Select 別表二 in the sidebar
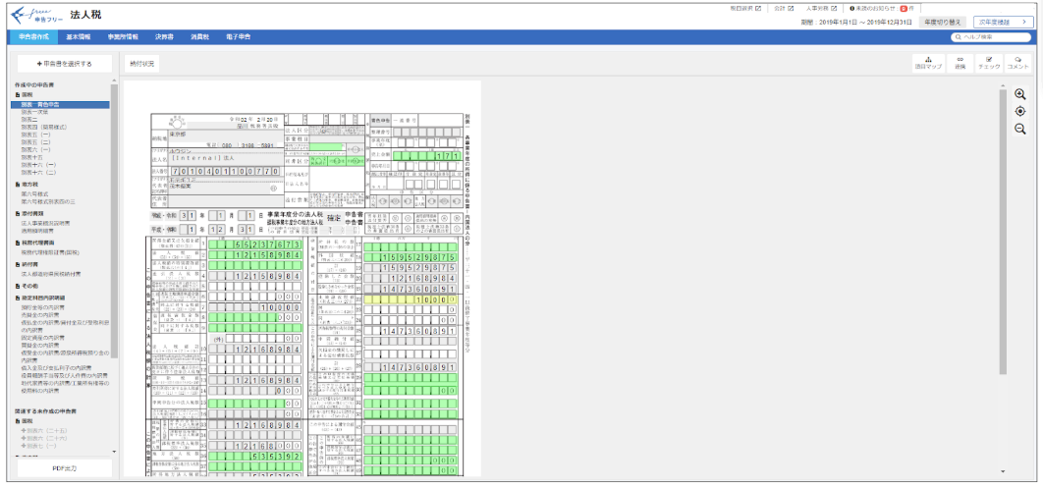 (28, 120)
